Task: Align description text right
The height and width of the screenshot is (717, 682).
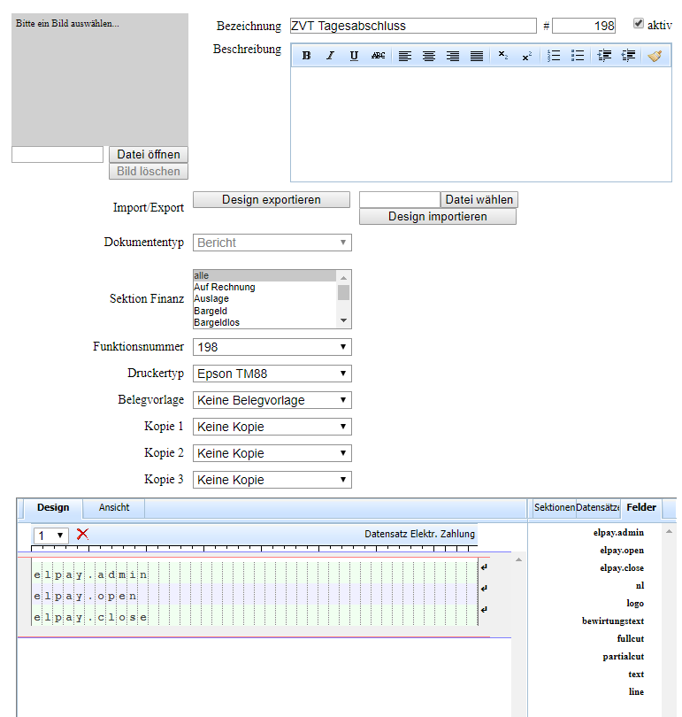Action: (453, 56)
